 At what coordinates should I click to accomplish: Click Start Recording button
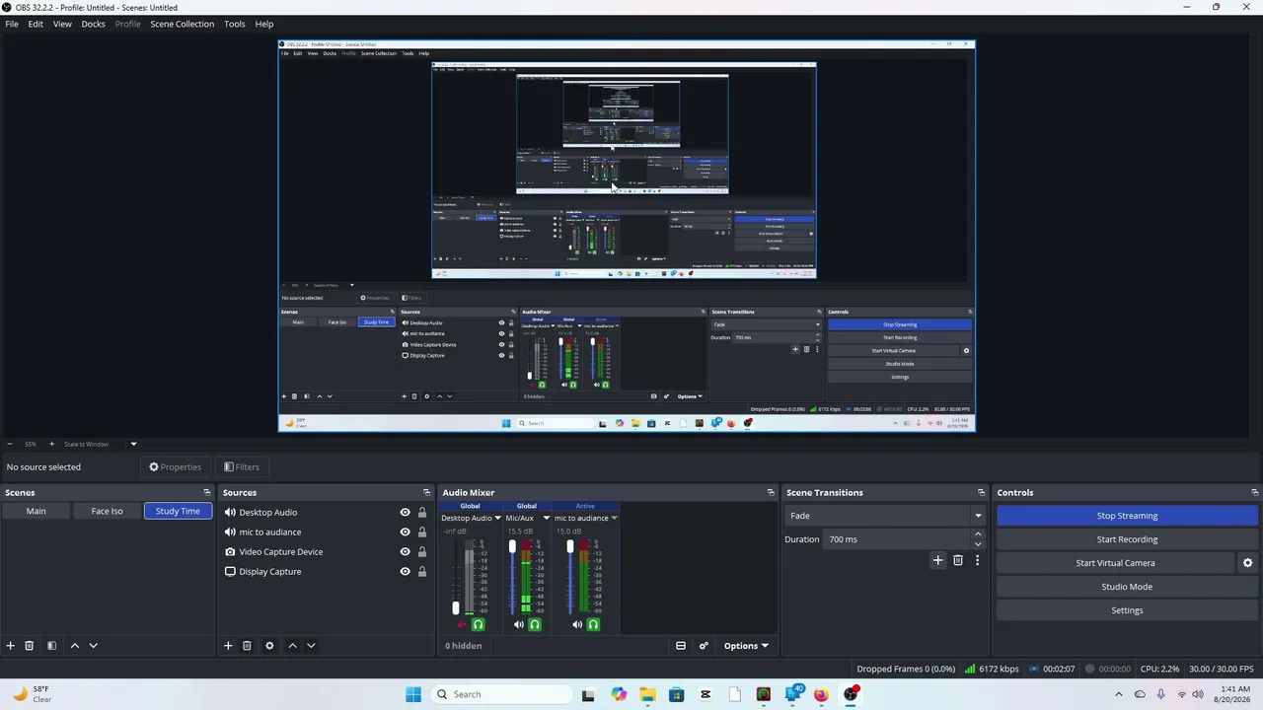point(1127,539)
